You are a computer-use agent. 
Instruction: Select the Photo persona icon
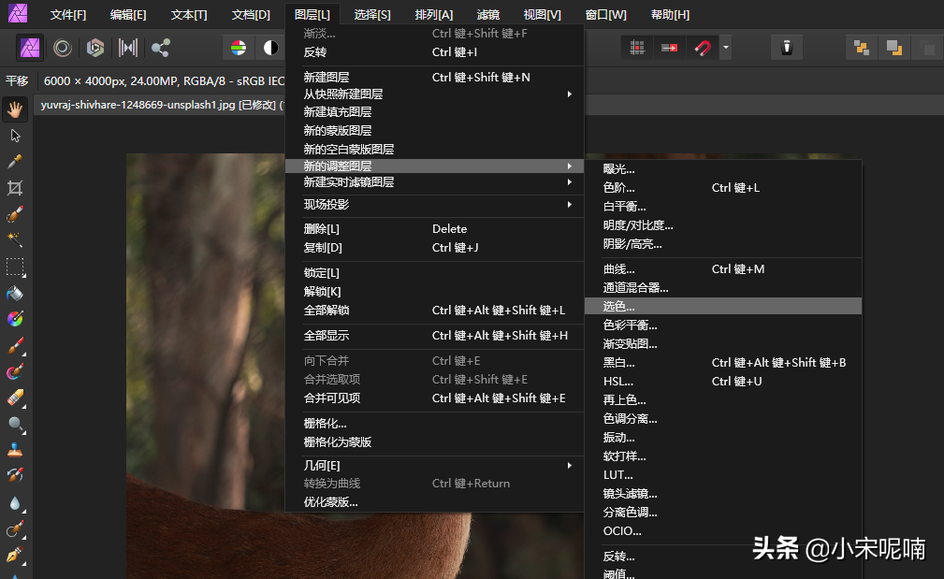[x=30, y=48]
